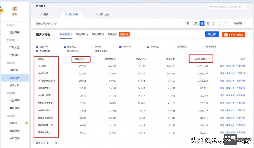Open 产品洞察 in the sidebar

pos(14,139)
